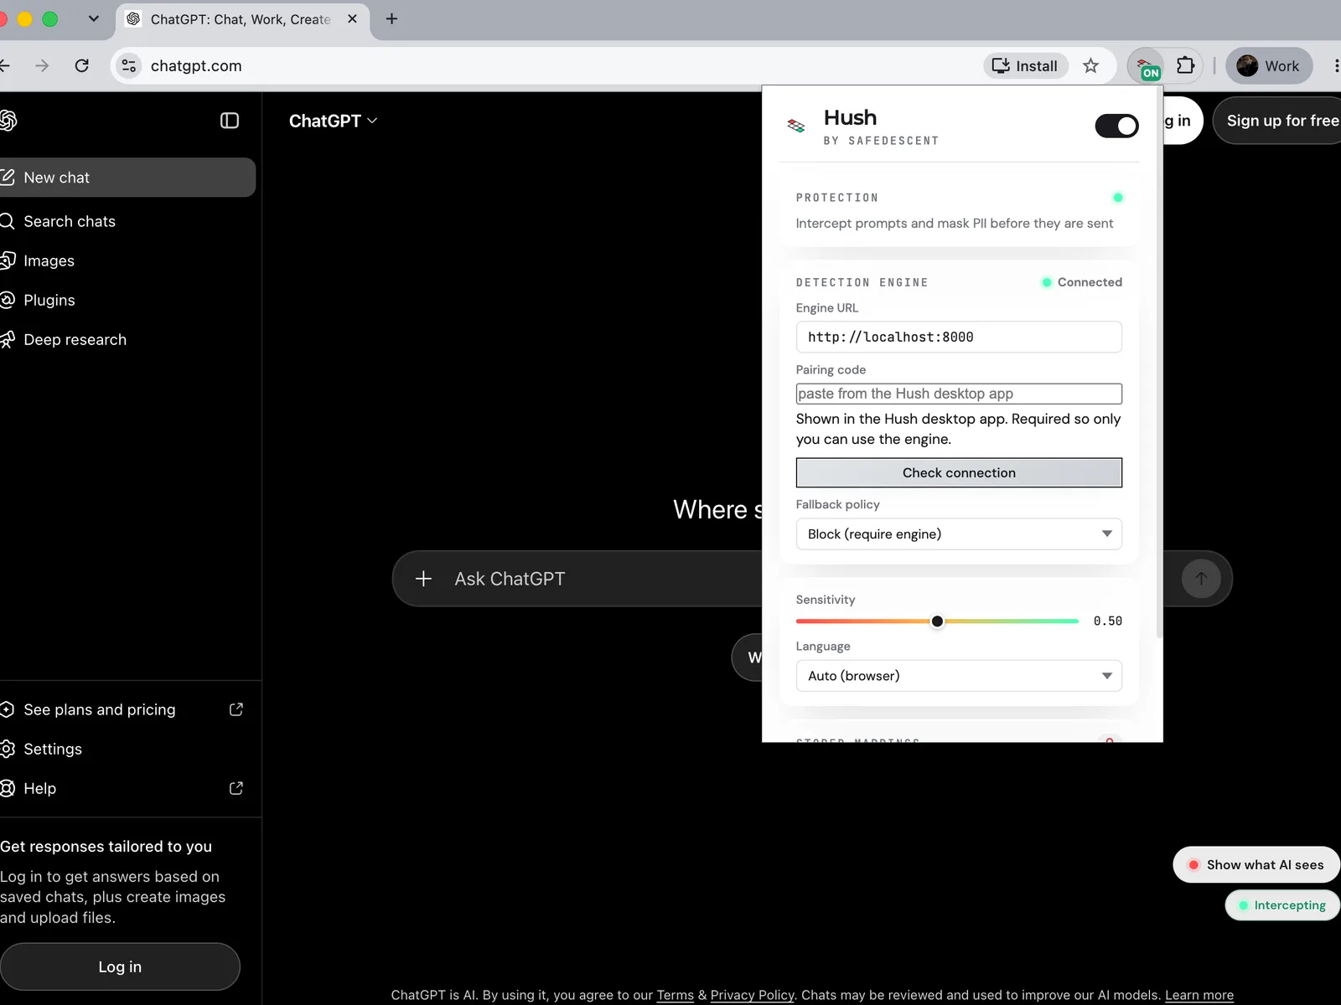
Task: Adjust the Sensitivity slider handle
Action: point(937,621)
